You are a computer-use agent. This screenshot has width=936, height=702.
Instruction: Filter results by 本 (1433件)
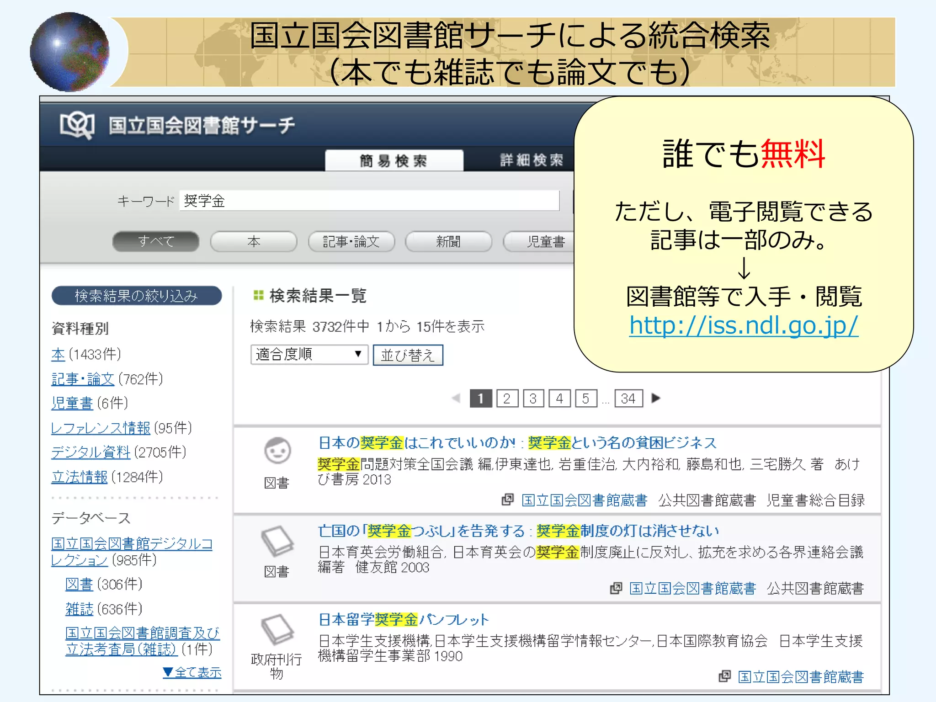(x=58, y=354)
